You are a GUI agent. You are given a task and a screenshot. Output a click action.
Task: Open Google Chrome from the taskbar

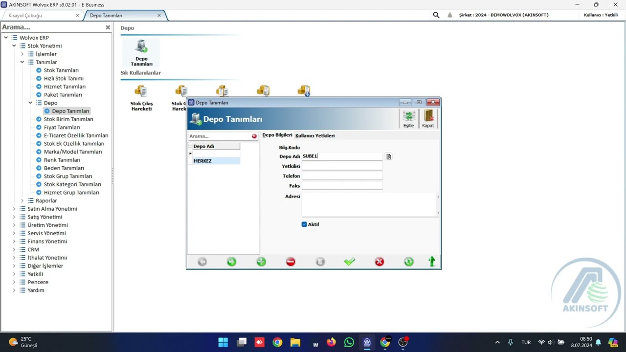click(277, 342)
